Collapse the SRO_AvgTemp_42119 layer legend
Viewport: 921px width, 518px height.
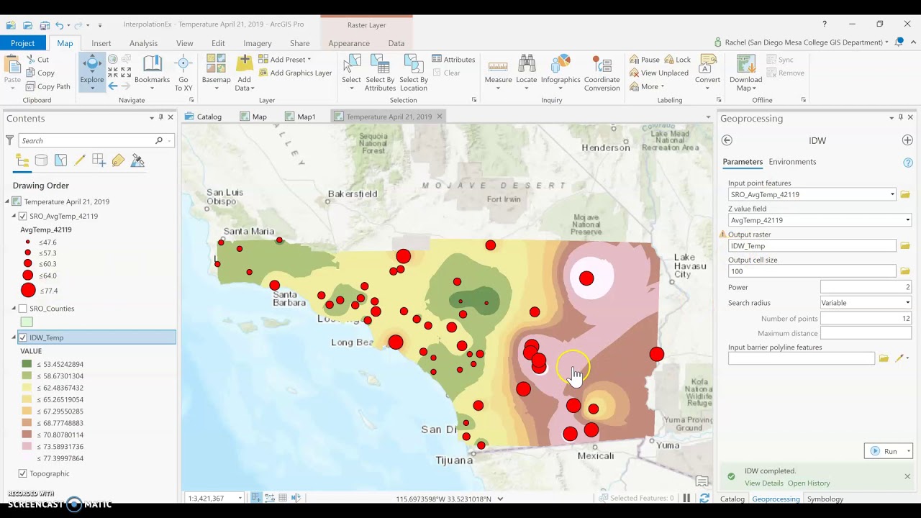tap(14, 216)
